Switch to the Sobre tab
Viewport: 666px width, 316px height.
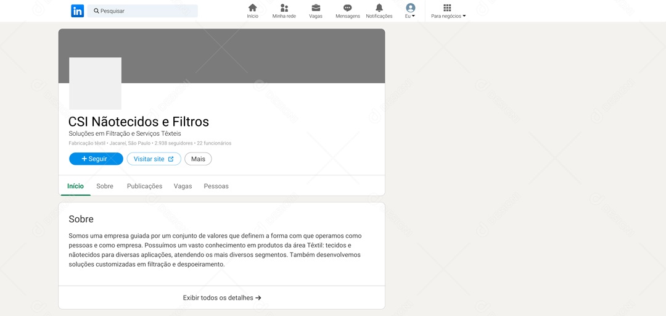click(x=105, y=186)
